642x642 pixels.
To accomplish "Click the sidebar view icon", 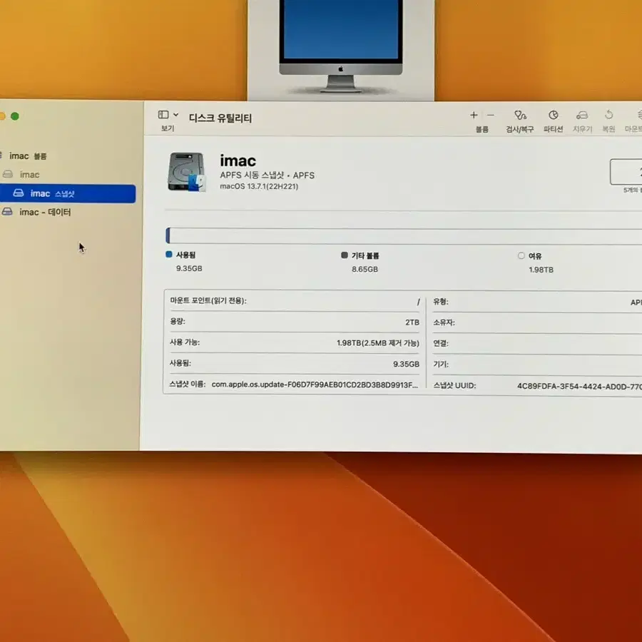I will tap(163, 115).
